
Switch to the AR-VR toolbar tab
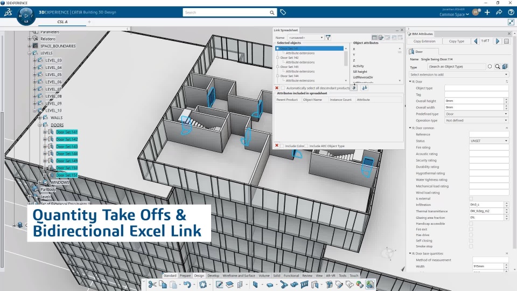(x=330, y=275)
